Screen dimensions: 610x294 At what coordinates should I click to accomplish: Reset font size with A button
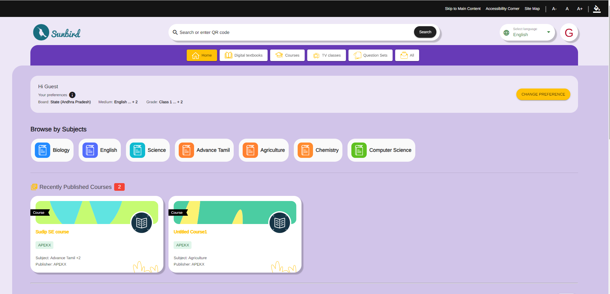pyautogui.click(x=567, y=9)
